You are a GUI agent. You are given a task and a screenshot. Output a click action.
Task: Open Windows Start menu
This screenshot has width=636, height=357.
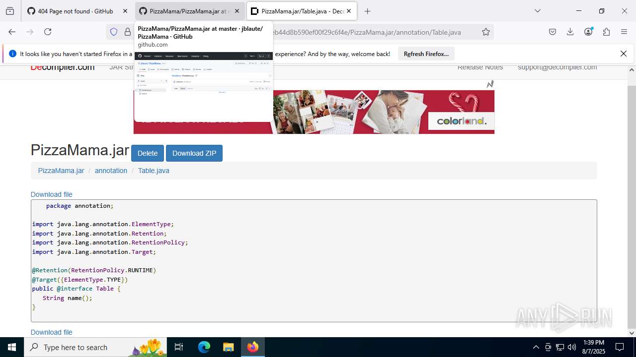coord(12,347)
